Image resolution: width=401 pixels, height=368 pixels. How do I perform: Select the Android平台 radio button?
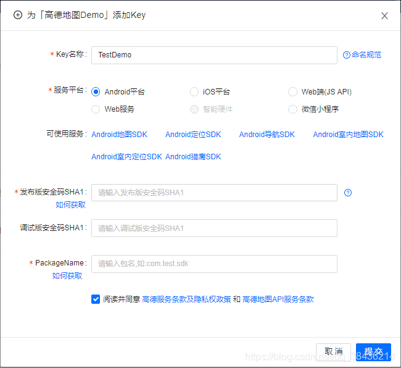96,92
